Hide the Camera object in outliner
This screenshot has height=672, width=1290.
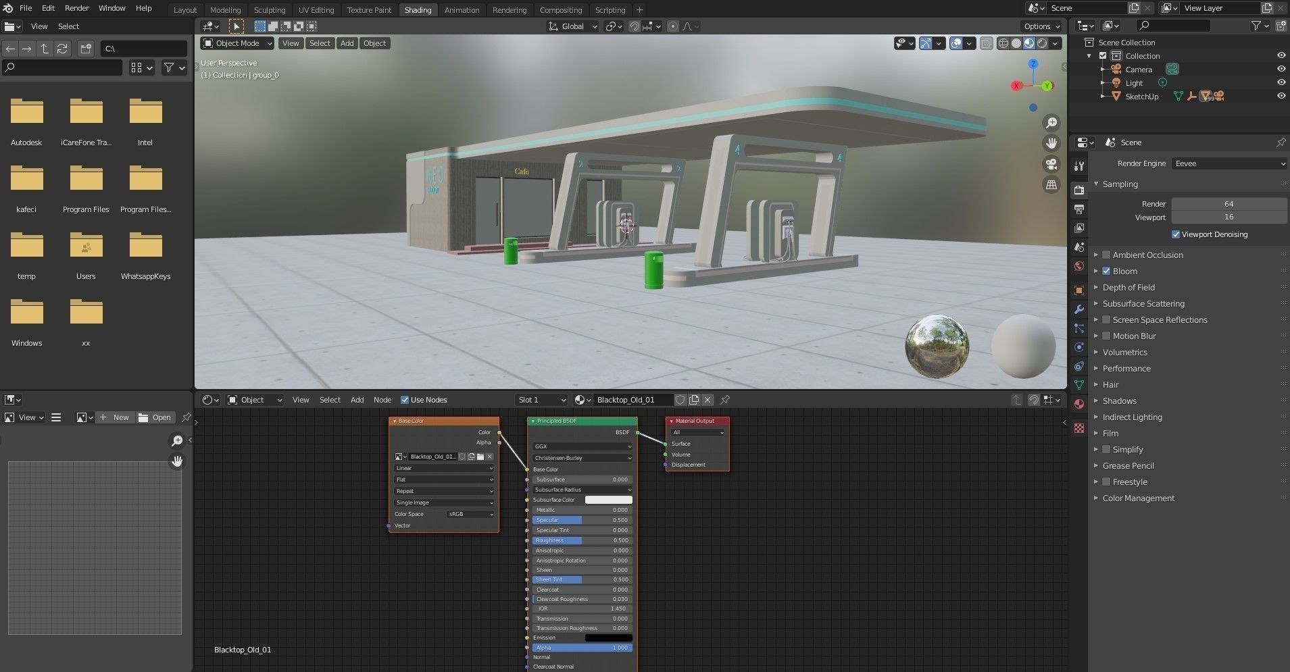pos(1281,69)
